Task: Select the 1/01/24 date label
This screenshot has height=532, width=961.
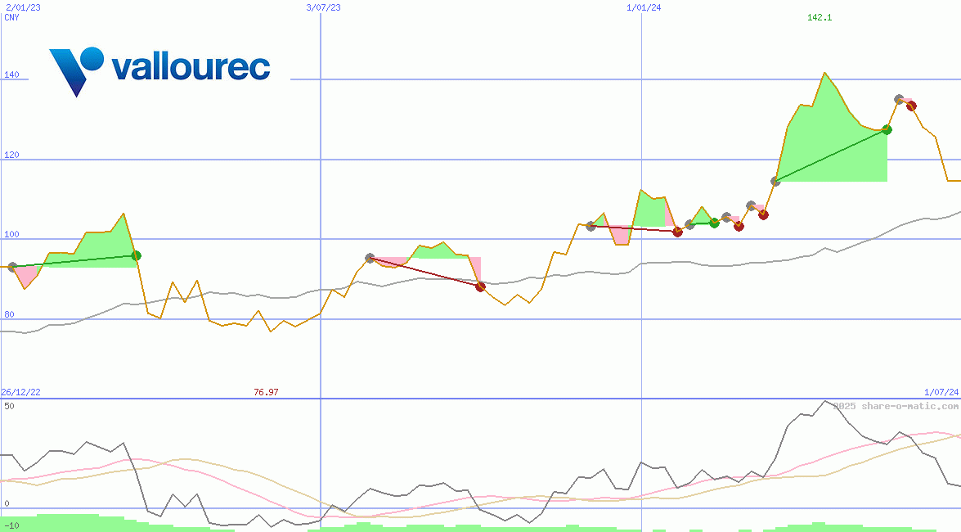Action: pos(644,7)
